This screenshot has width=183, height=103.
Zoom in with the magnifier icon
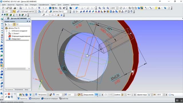(x=100, y=8)
